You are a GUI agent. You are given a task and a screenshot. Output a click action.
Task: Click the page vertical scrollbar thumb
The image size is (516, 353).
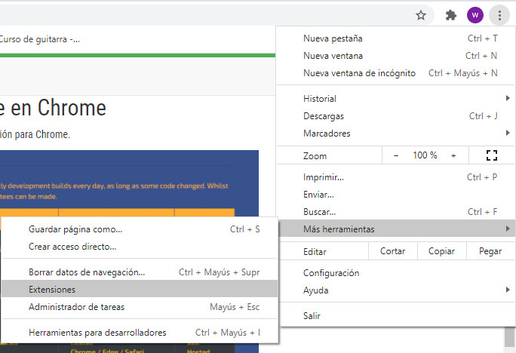coord(510,337)
